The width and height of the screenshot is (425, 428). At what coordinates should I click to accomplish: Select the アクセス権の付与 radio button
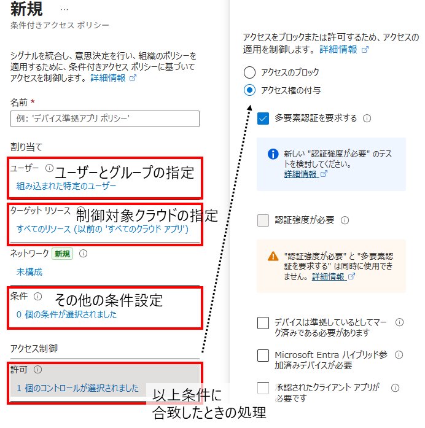pos(249,90)
